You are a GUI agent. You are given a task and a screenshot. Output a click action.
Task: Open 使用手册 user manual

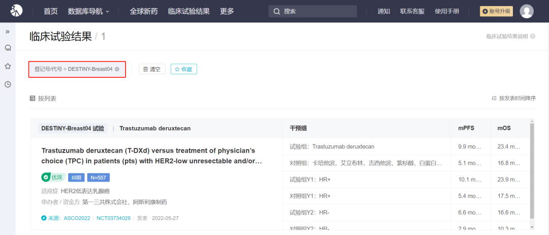pos(447,11)
